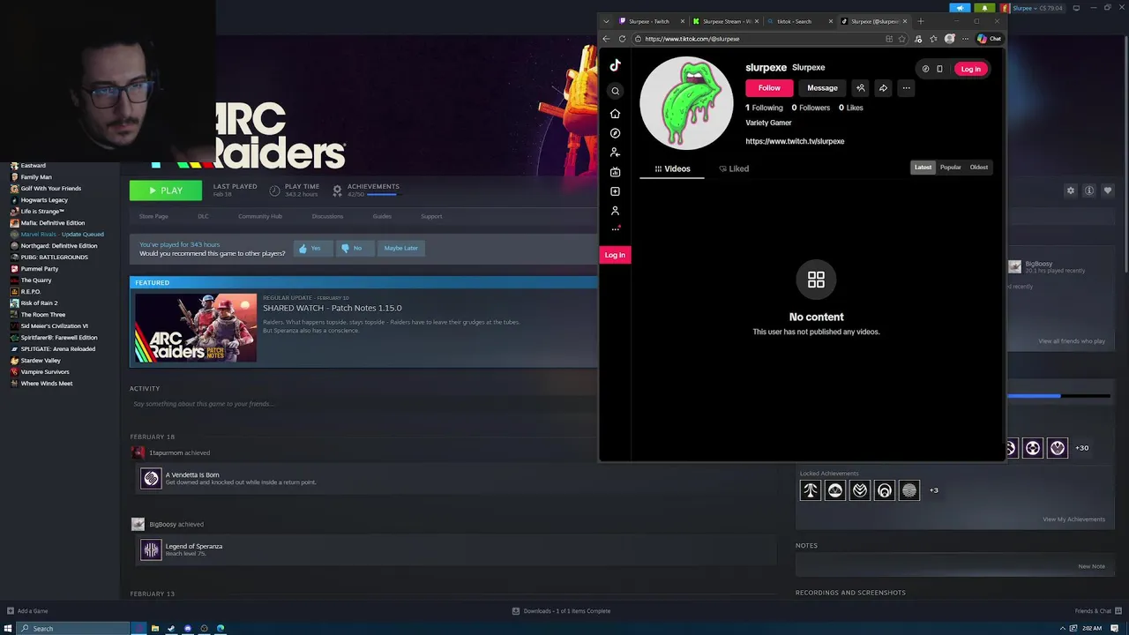This screenshot has width=1129, height=635.
Task: Refresh the TikTok page in the browser
Action: tap(622, 39)
